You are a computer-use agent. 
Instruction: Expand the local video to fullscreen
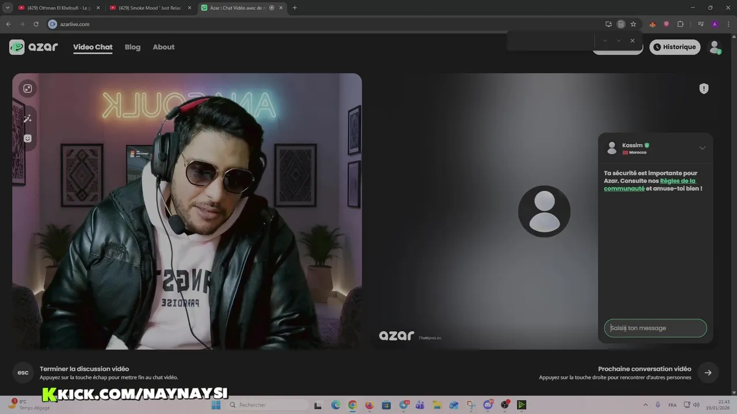coord(28,89)
